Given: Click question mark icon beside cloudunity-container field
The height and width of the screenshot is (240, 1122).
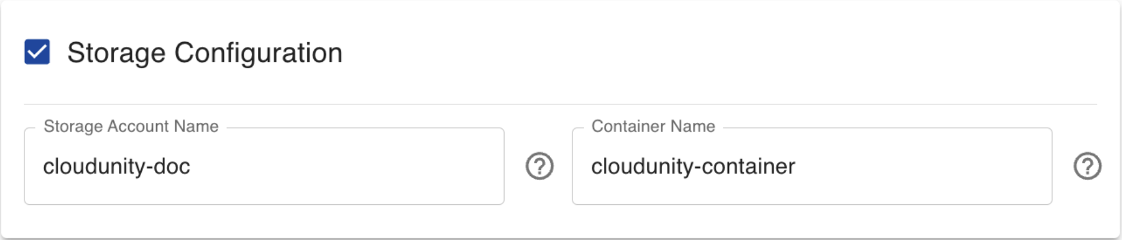Looking at the screenshot, I should (x=1087, y=166).
